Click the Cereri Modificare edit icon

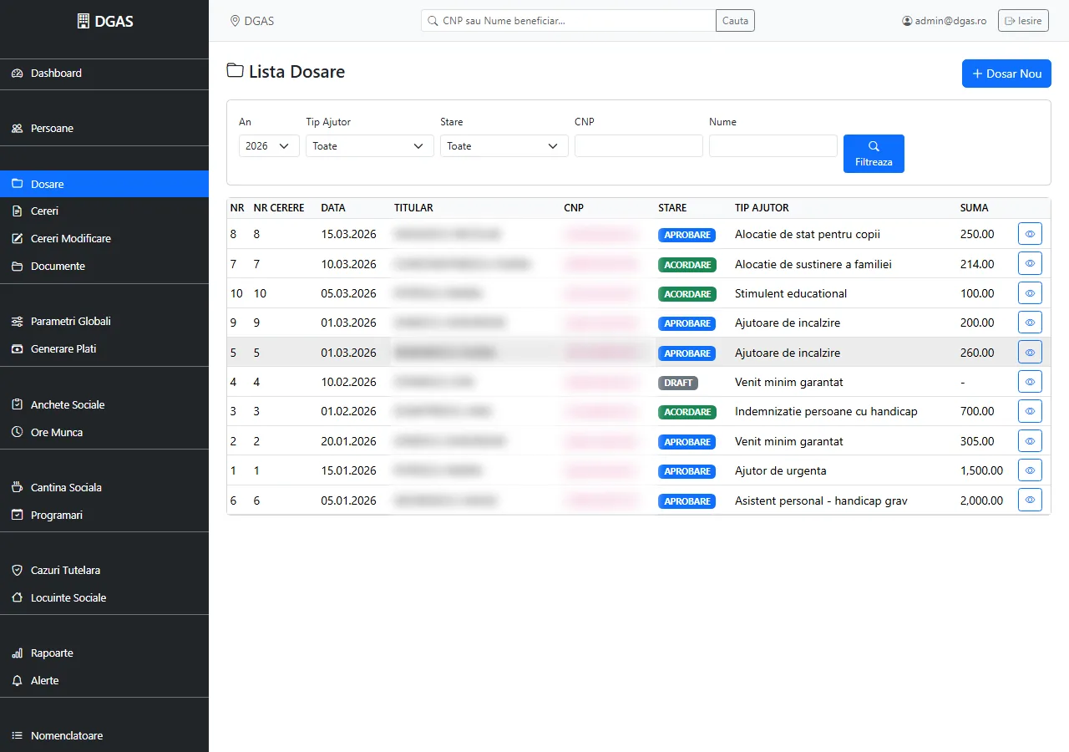[17, 239]
